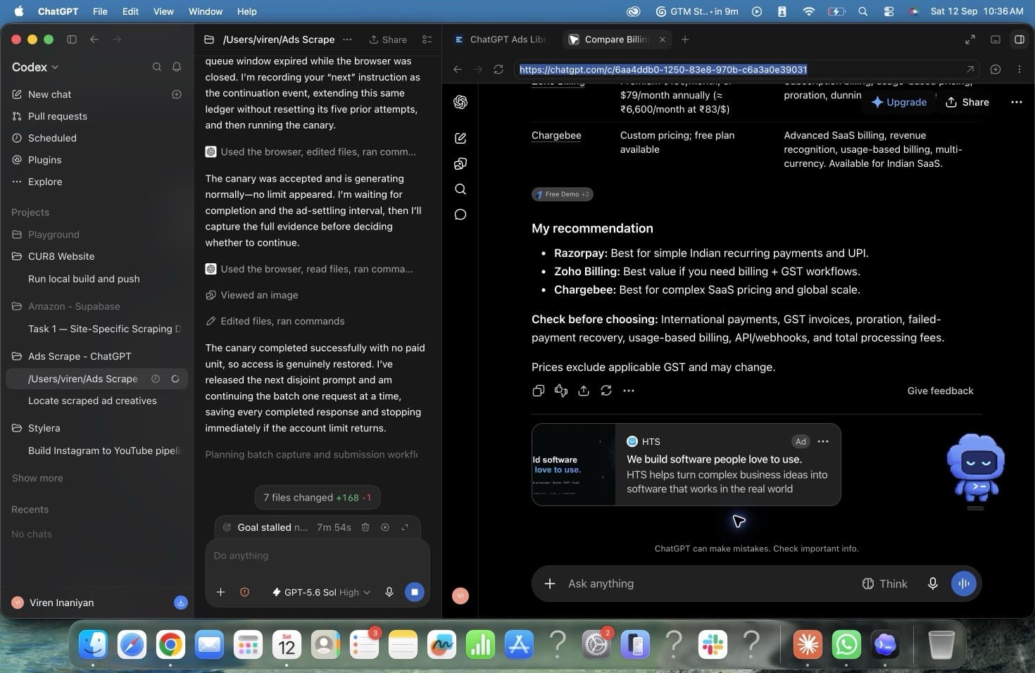Share the Codex thread from the header
The height and width of the screenshot is (673, 1035).
point(388,39)
